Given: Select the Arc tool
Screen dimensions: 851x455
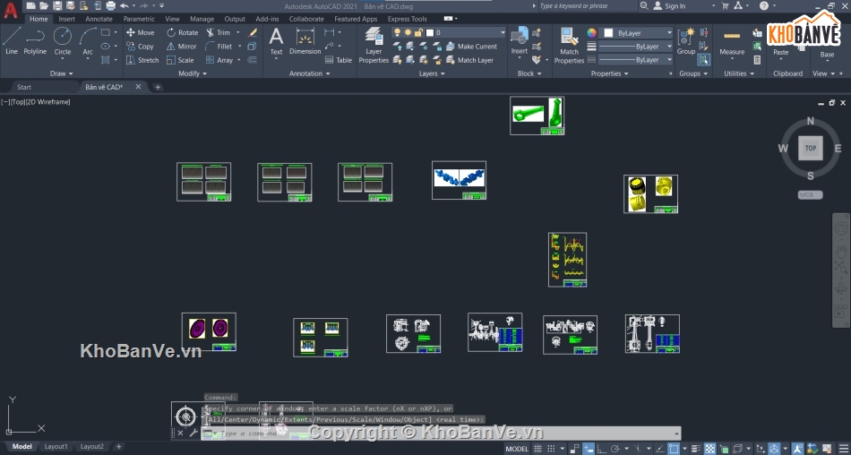Looking at the screenshot, I should tap(88, 41).
